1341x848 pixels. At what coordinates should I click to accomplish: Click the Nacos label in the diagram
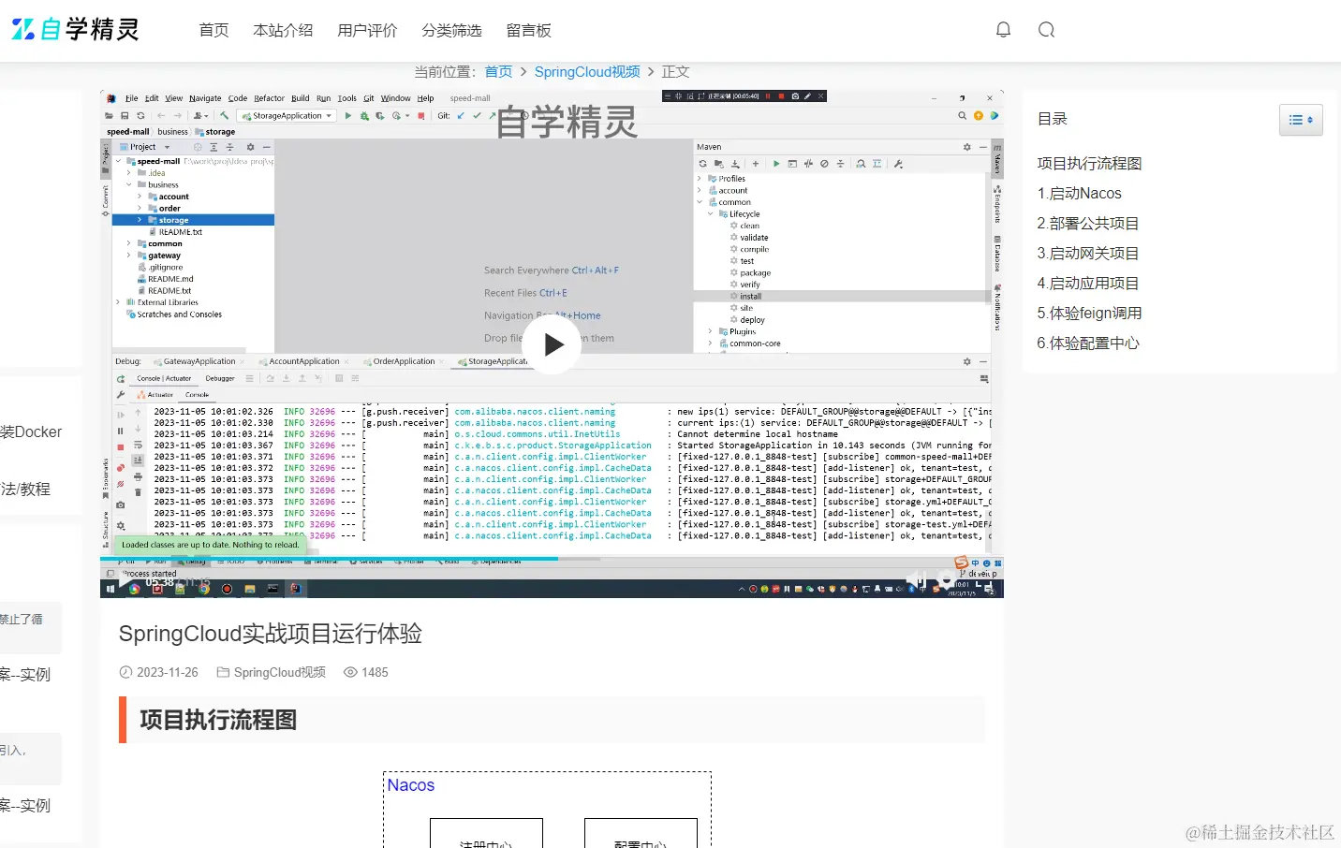click(x=411, y=785)
